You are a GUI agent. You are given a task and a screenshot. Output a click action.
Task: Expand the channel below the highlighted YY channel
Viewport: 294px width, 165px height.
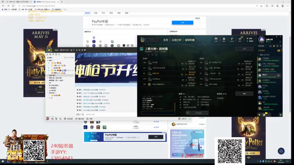point(48,78)
